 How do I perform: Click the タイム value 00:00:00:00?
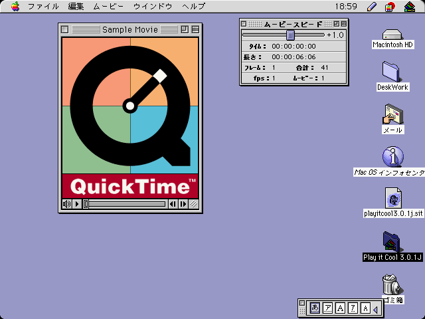coord(294,47)
